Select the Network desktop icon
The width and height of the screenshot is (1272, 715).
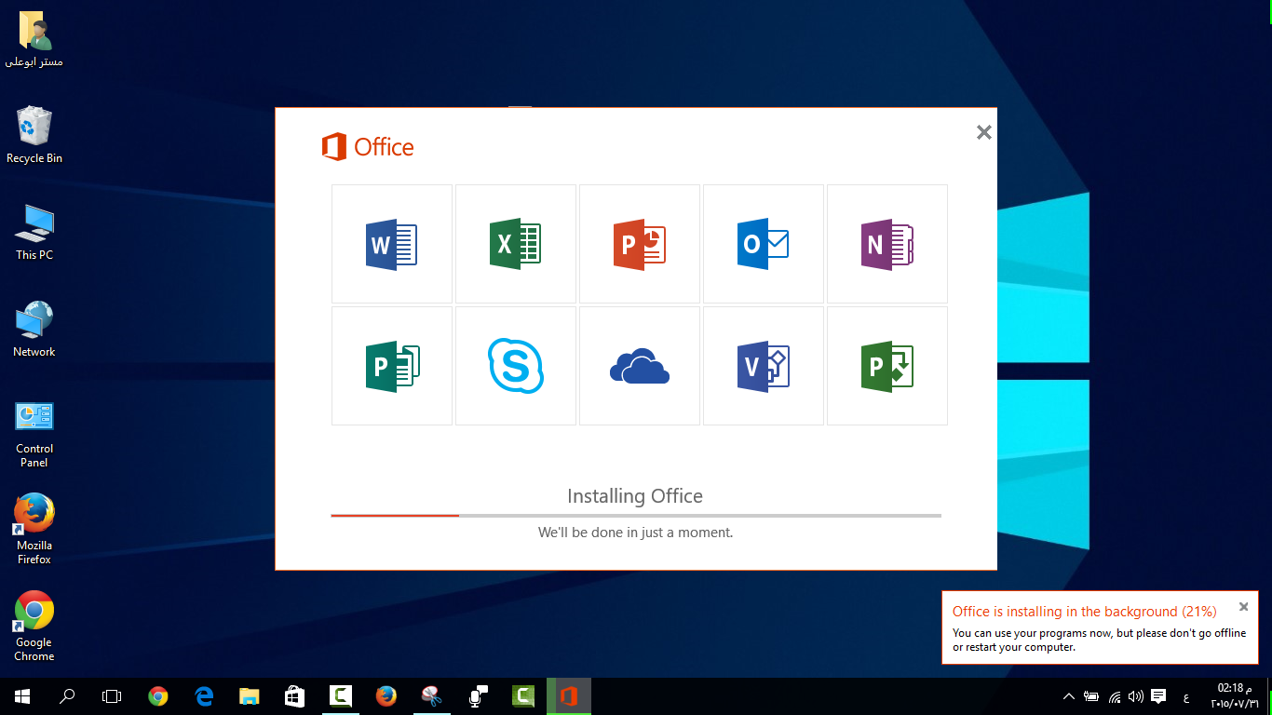pyautogui.click(x=34, y=329)
